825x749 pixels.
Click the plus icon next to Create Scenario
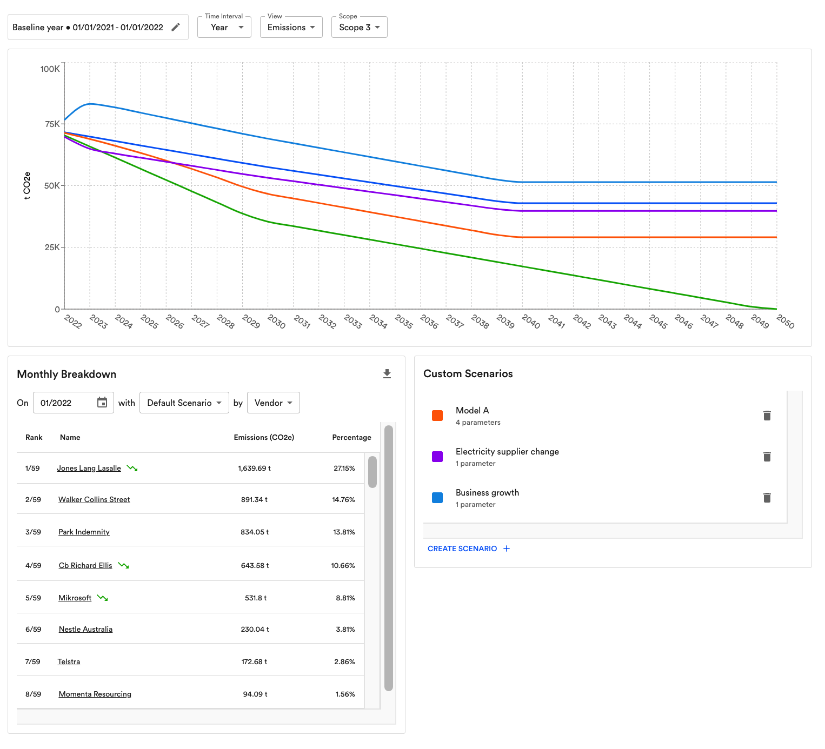click(507, 549)
